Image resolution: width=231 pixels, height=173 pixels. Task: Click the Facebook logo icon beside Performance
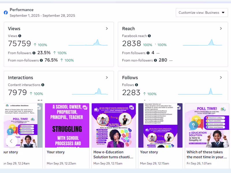[6, 12]
